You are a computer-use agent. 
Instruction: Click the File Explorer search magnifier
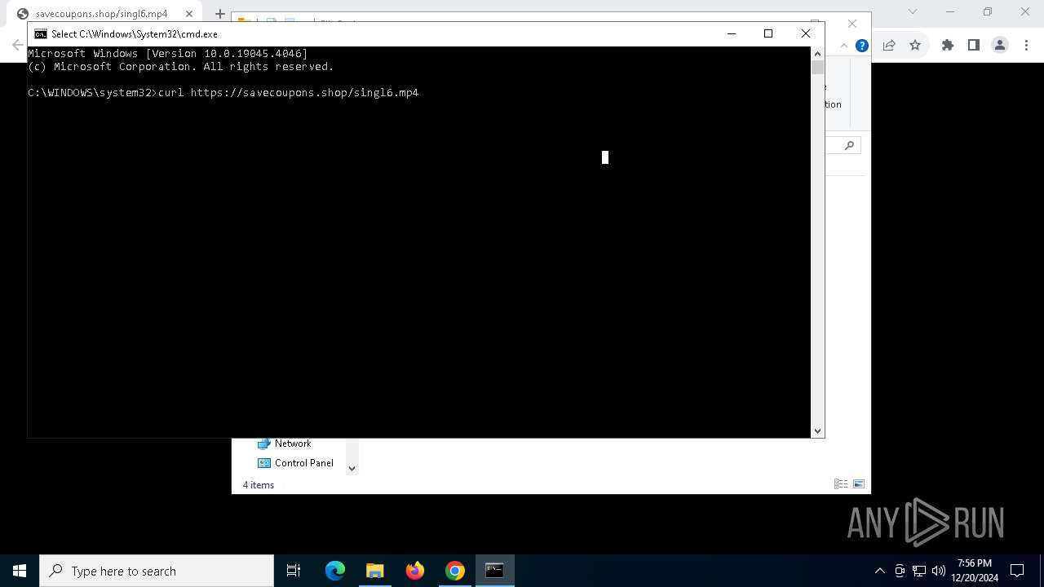849,145
